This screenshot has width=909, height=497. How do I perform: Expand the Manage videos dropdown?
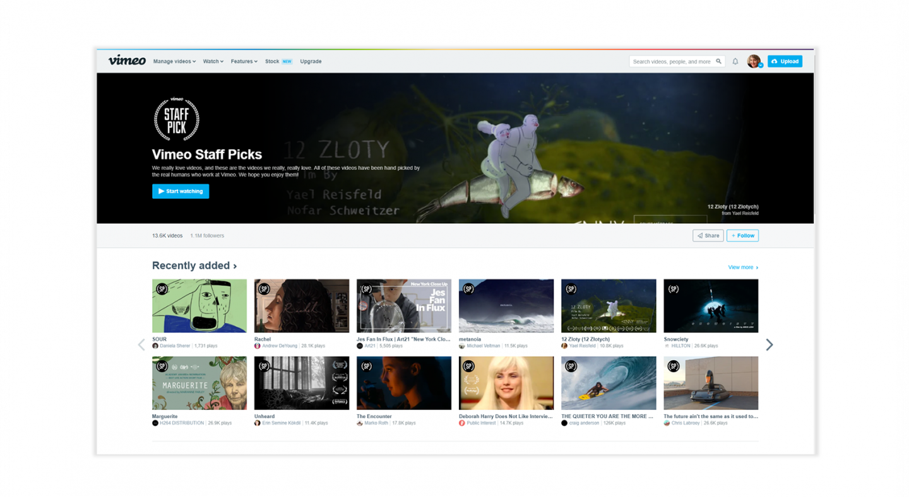click(x=174, y=61)
